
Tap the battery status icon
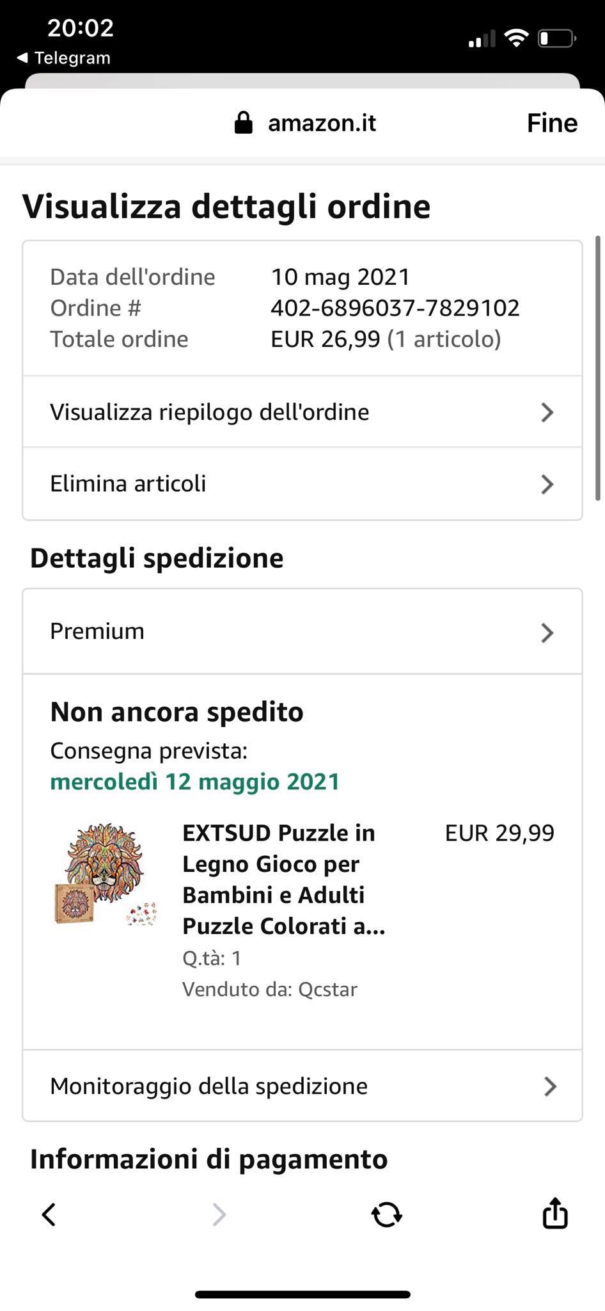point(556,38)
